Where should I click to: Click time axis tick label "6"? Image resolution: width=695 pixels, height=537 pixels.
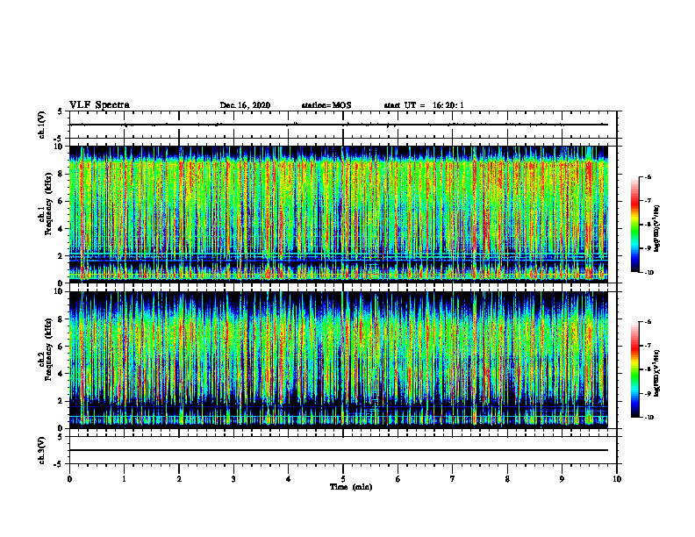click(x=398, y=479)
